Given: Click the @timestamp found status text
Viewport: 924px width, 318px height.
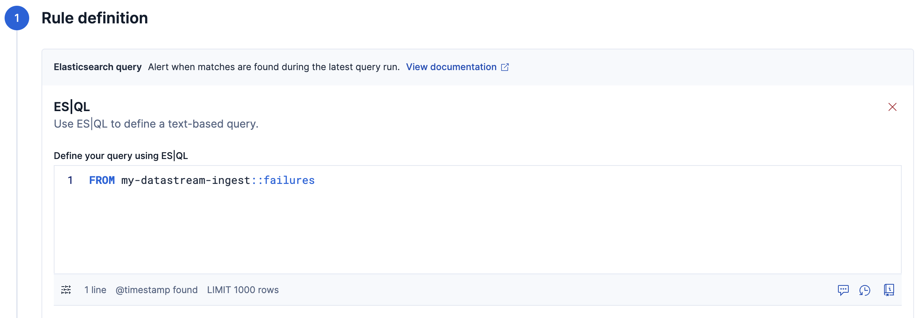Looking at the screenshot, I should point(156,290).
